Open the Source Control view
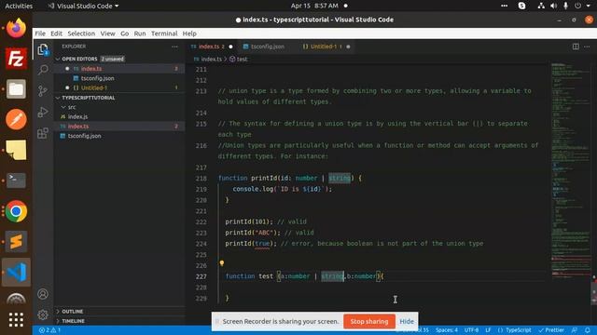 [43, 91]
